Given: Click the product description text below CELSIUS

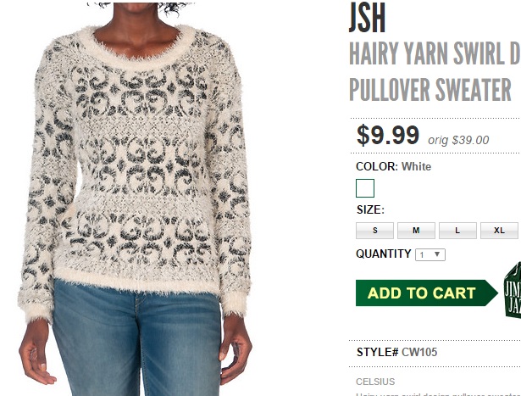Looking at the screenshot, I should (x=438, y=394).
